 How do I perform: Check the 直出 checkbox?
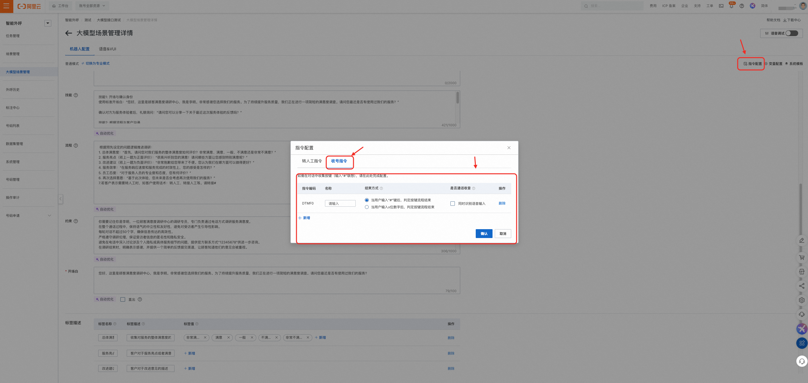(123, 299)
